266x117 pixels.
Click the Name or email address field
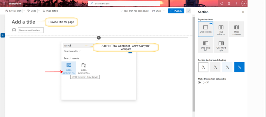pos(31,30)
